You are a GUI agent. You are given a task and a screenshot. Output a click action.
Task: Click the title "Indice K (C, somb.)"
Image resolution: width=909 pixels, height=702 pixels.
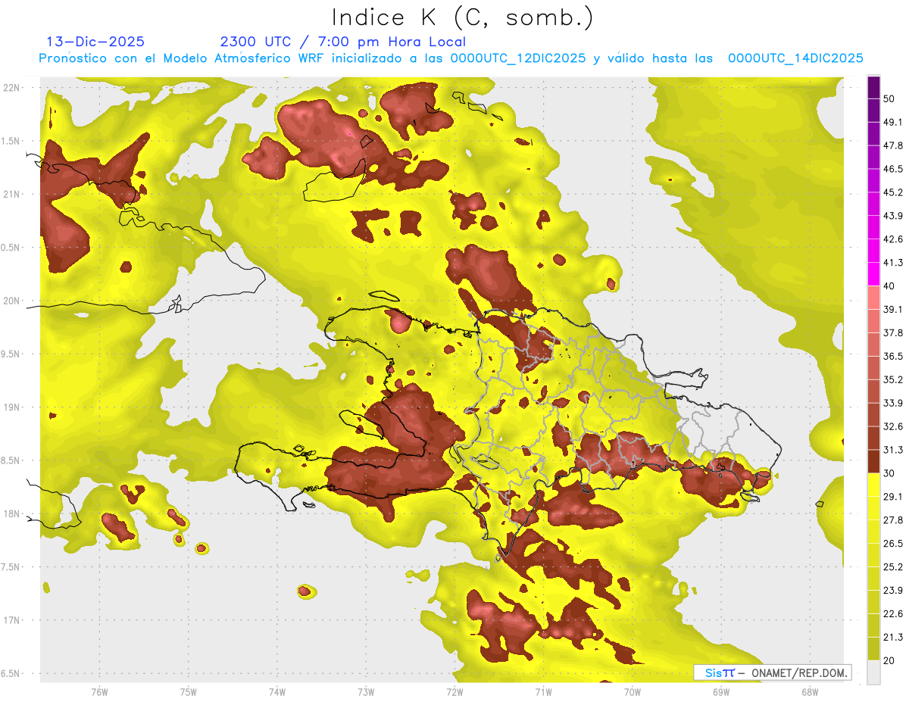[462, 18]
